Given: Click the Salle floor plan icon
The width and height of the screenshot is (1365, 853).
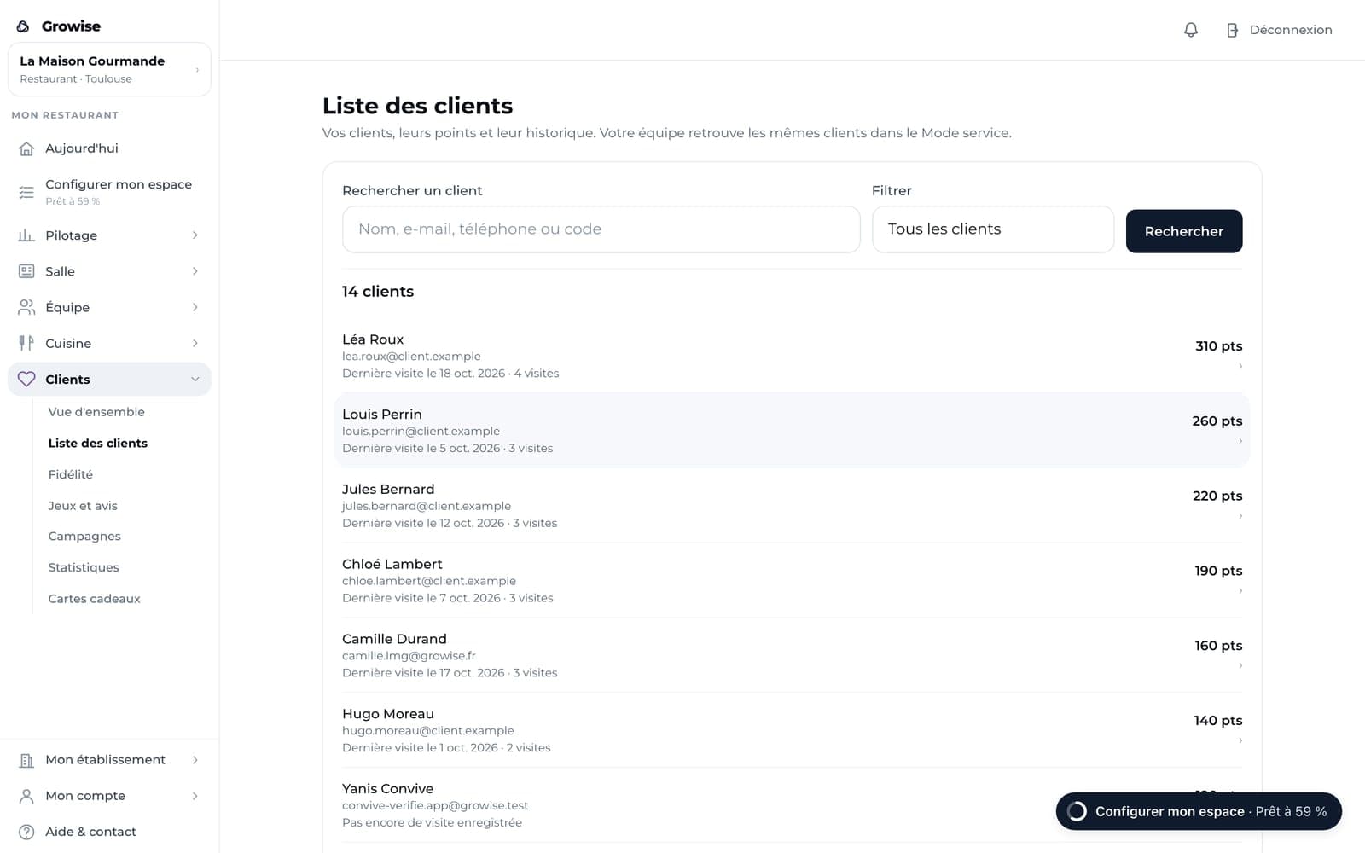Looking at the screenshot, I should click(26, 271).
